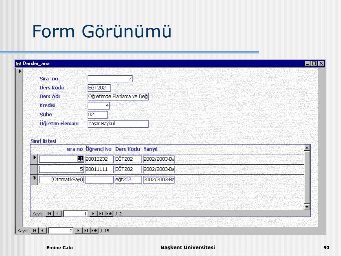Go to first record in main form navigator
Image resolution: width=341 pixels, height=256 pixels.
pyautogui.click(x=34, y=231)
